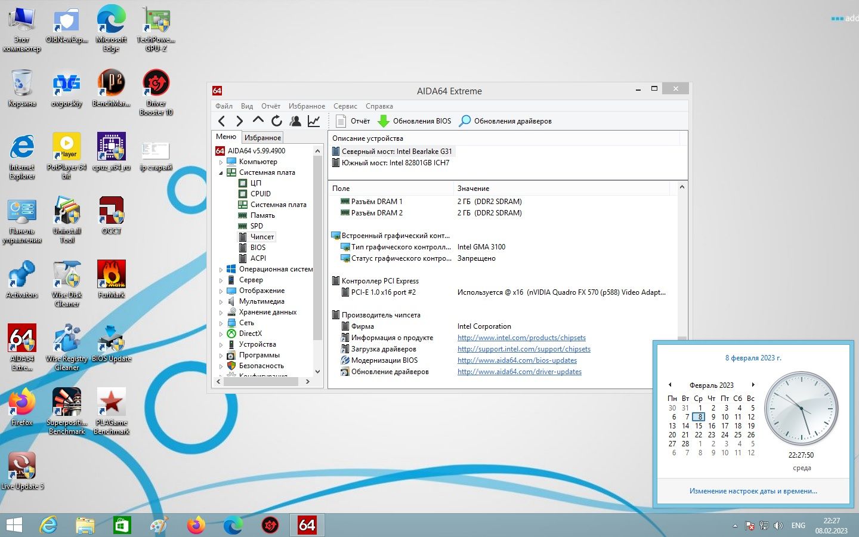Image resolution: width=859 pixels, height=537 pixels.
Task: Expand the Компьютер tree node
Action: click(x=221, y=162)
